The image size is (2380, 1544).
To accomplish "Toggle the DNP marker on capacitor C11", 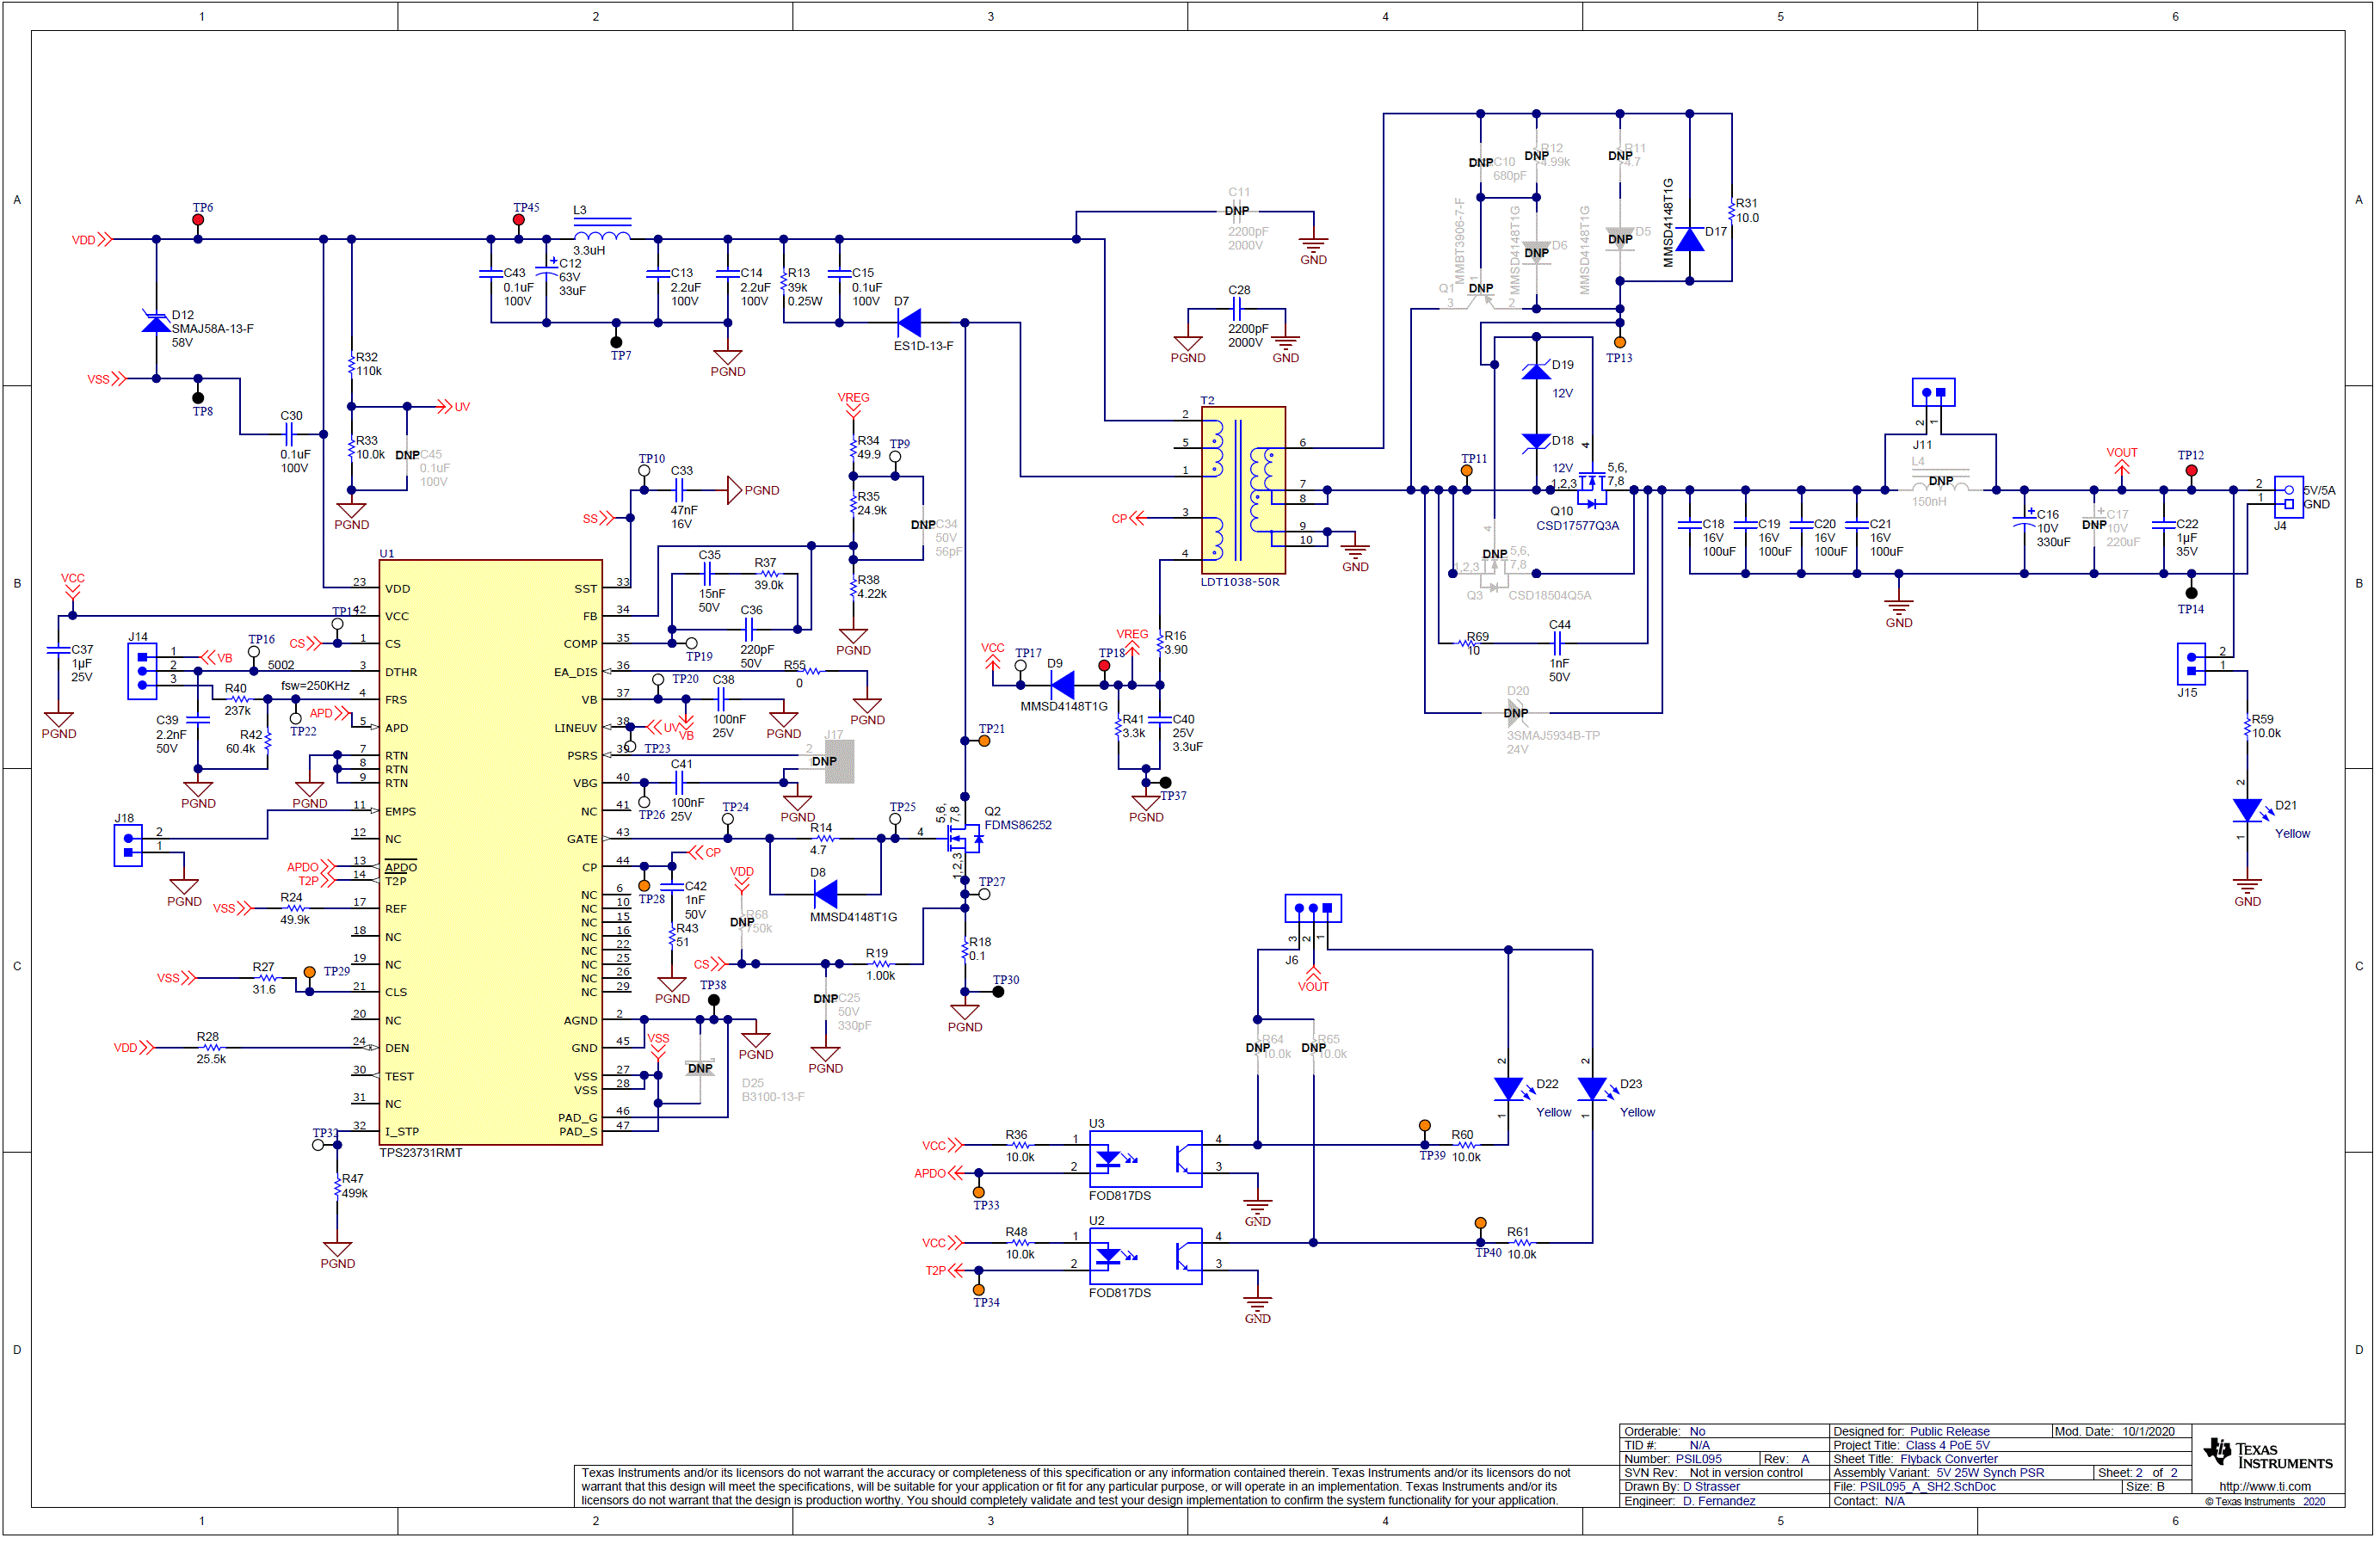I will click(x=1238, y=211).
